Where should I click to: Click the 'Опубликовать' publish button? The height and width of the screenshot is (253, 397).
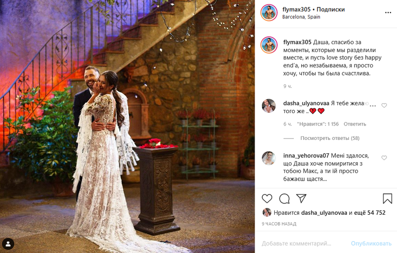371,244
